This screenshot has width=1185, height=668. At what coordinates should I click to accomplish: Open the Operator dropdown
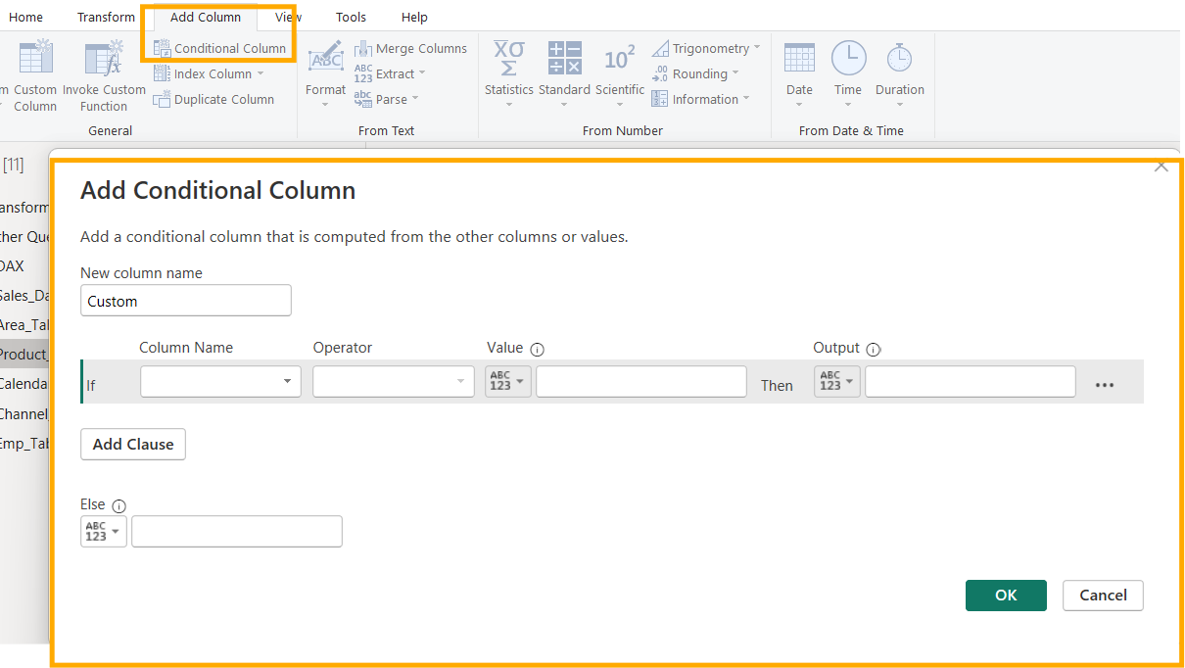[x=394, y=382]
